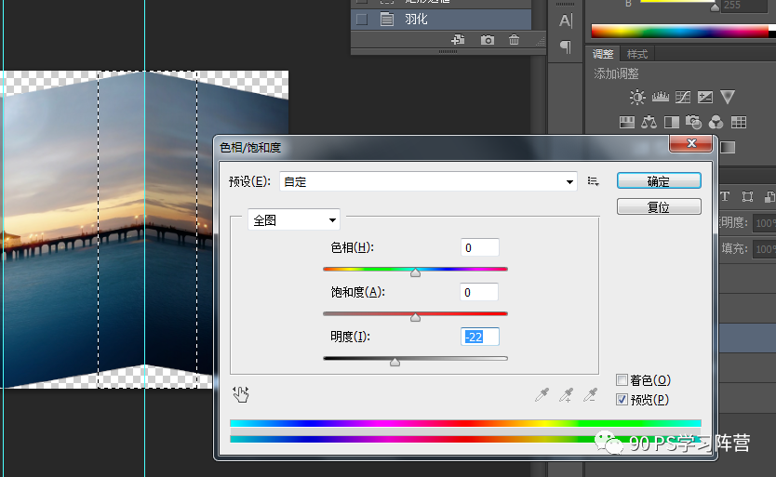Add a Color Balance adjustment
Viewport: 776px width, 477px height.
(x=649, y=122)
